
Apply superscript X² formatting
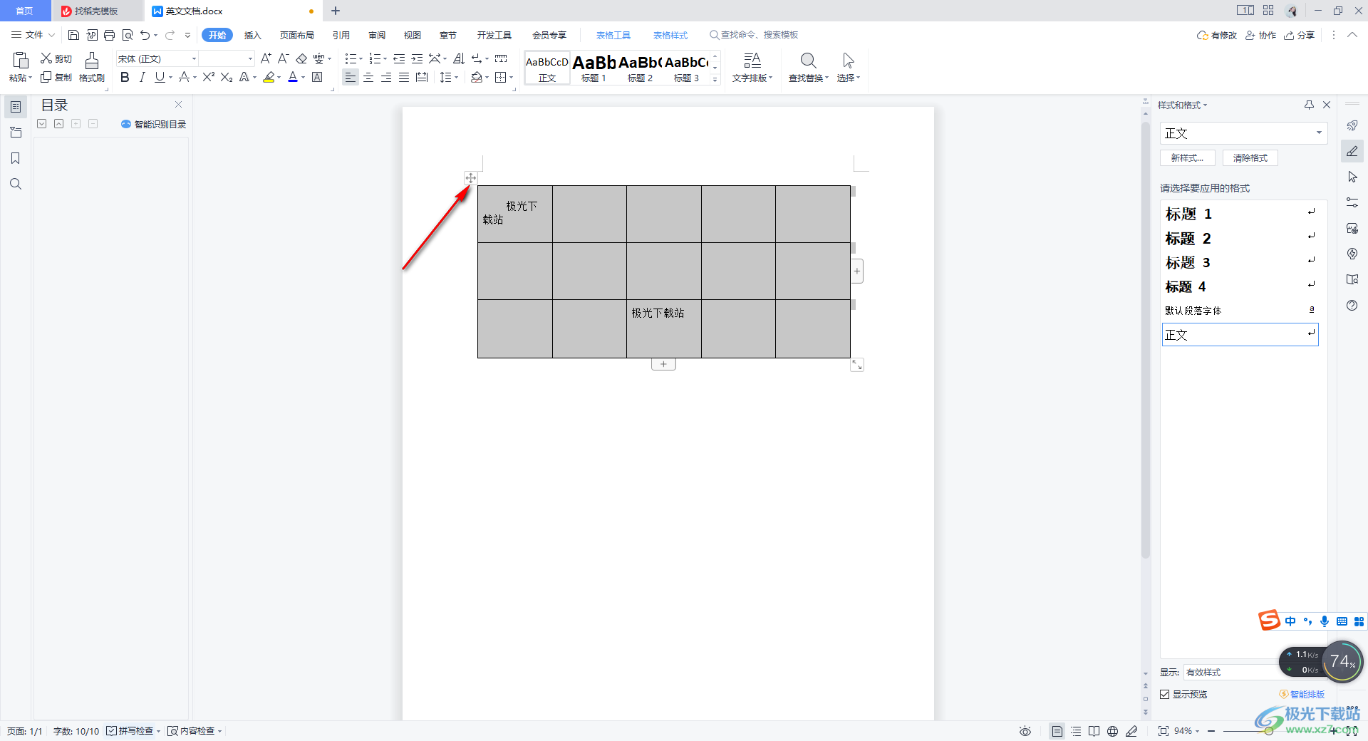(x=209, y=77)
